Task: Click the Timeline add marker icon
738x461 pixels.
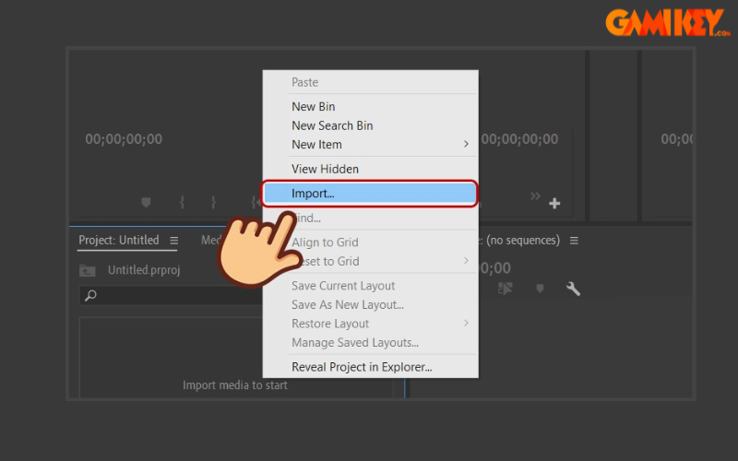Action: coord(540,289)
